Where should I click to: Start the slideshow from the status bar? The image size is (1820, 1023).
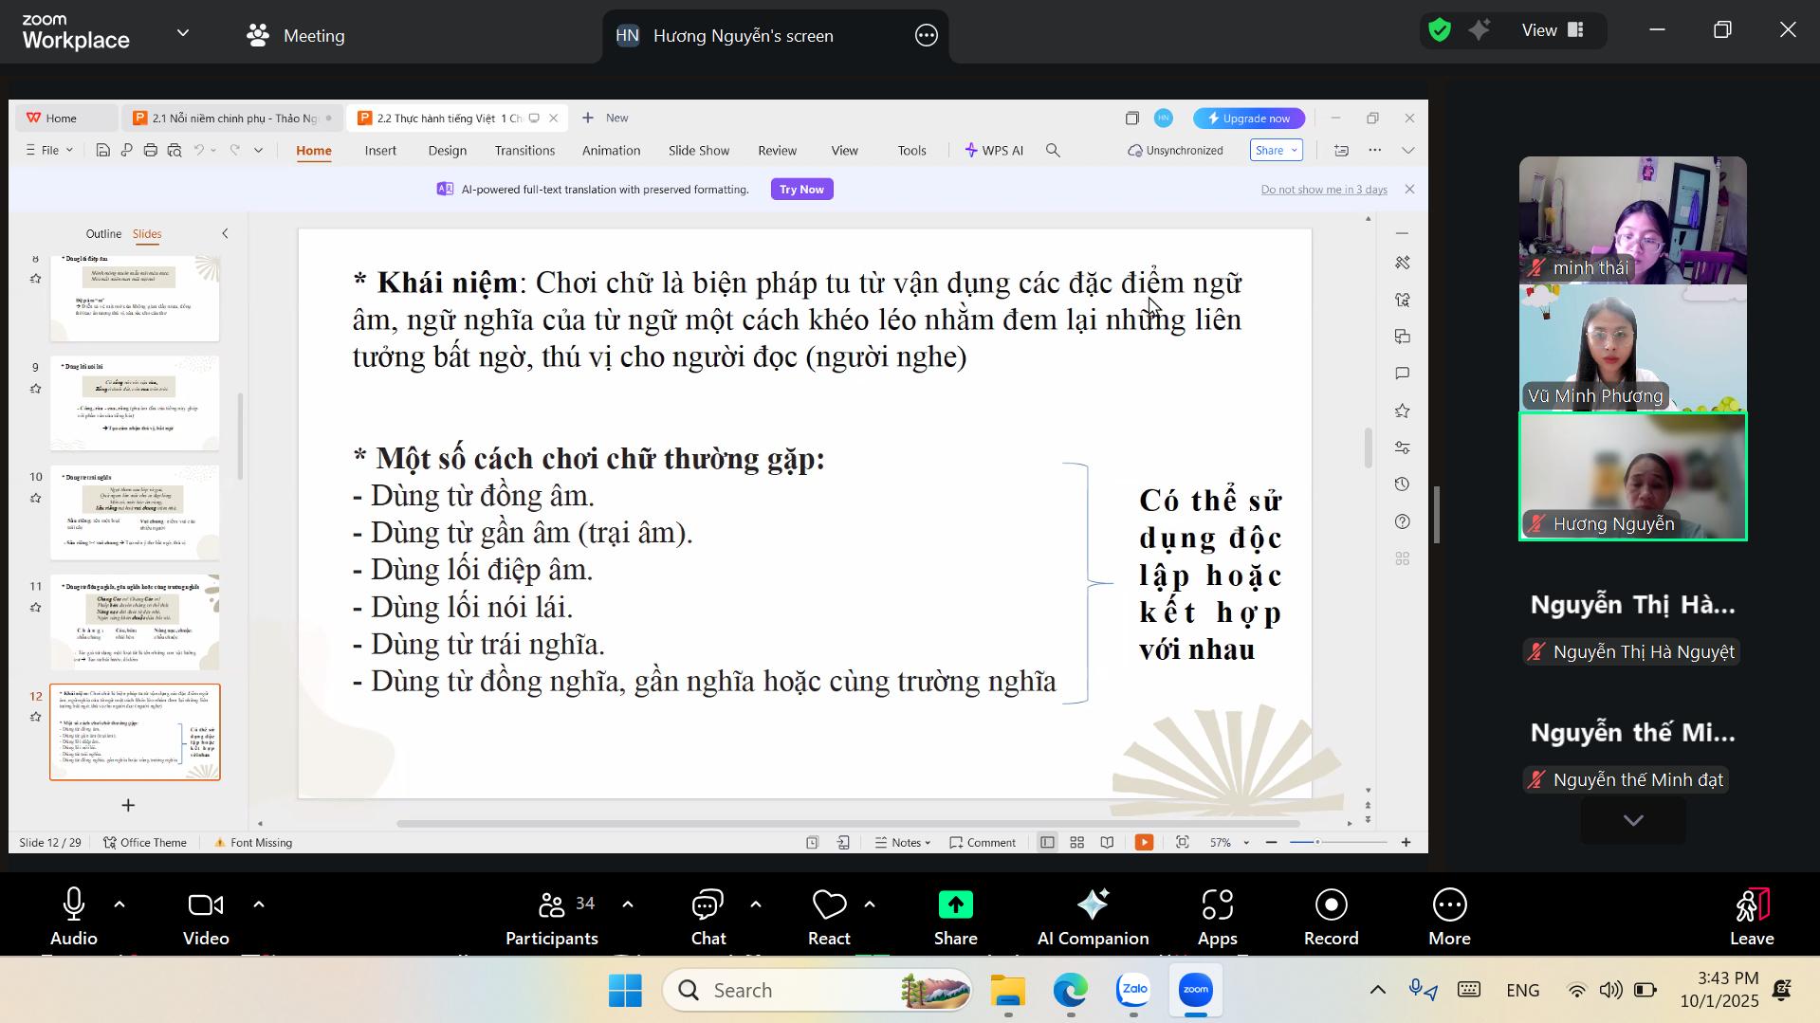point(1144,842)
